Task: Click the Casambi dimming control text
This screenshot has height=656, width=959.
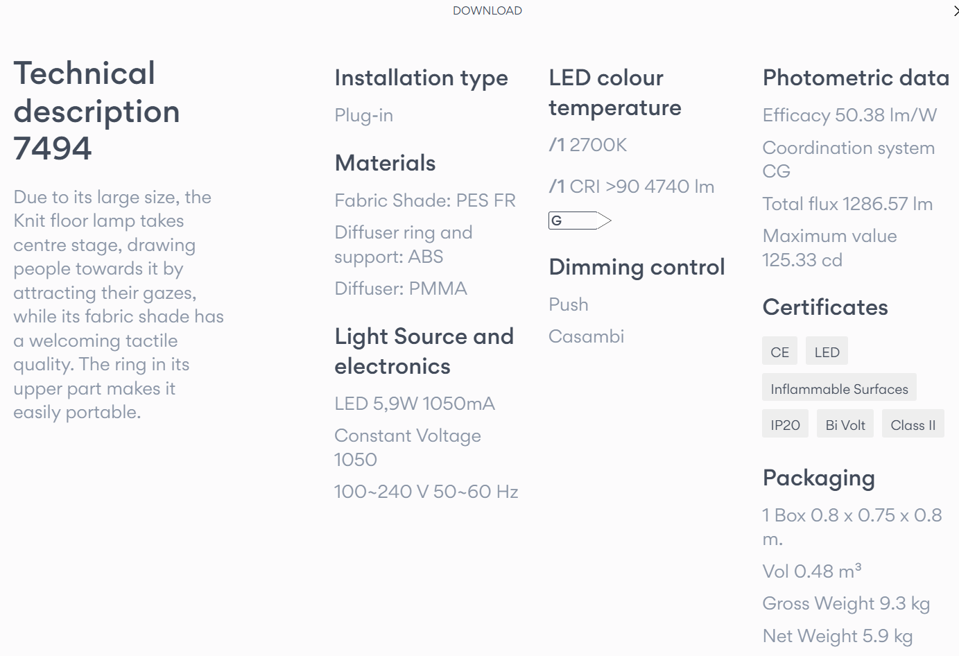Action: (x=586, y=336)
